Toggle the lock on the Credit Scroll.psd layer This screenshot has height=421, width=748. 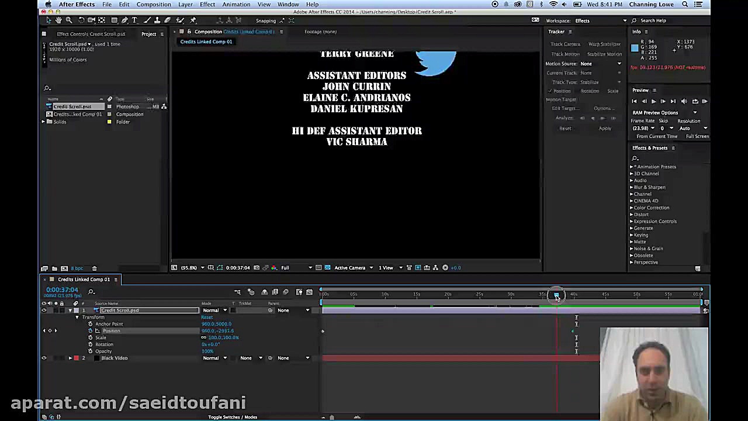tap(63, 310)
